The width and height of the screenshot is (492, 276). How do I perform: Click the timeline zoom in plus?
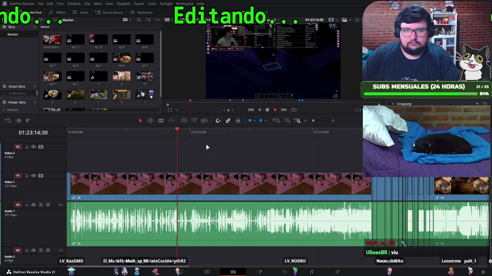333,121
